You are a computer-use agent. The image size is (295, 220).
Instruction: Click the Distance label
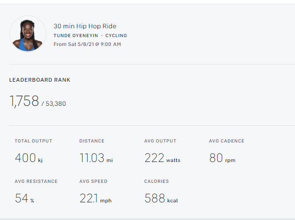[x=92, y=141]
